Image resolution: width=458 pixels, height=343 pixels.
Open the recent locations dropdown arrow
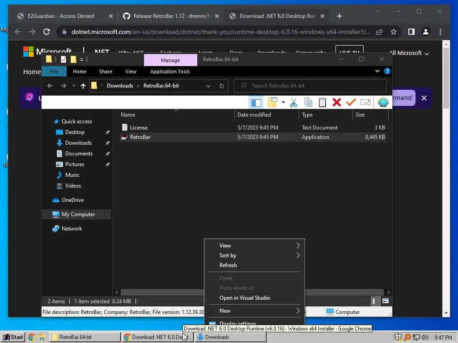click(74, 86)
